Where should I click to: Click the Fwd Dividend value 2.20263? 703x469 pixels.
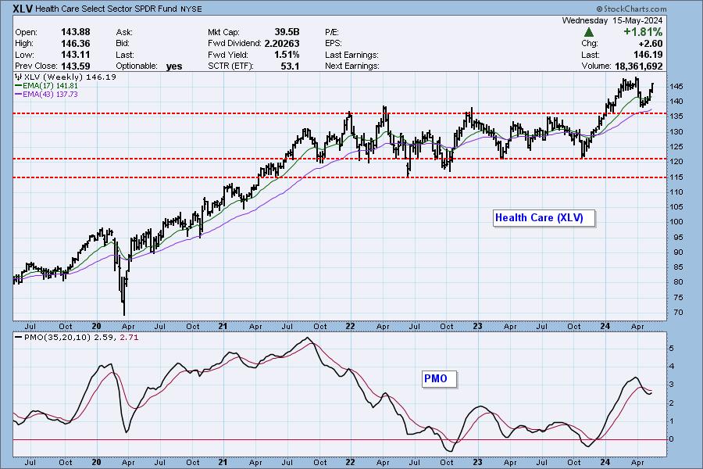click(282, 44)
